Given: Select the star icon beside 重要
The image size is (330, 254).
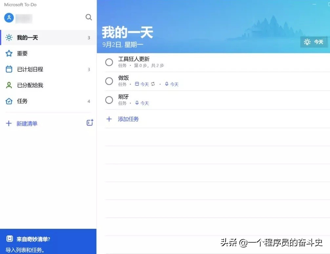Looking at the screenshot, I should tap(9, 53).
